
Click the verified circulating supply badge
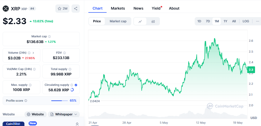[x=76, y=85]
